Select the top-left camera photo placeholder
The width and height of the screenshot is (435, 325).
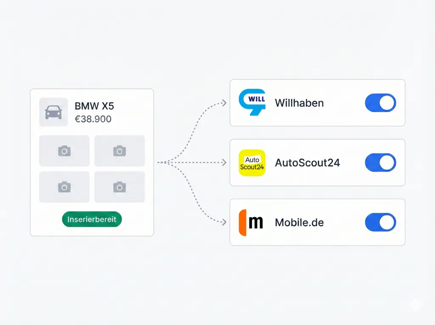pos(64,151)
